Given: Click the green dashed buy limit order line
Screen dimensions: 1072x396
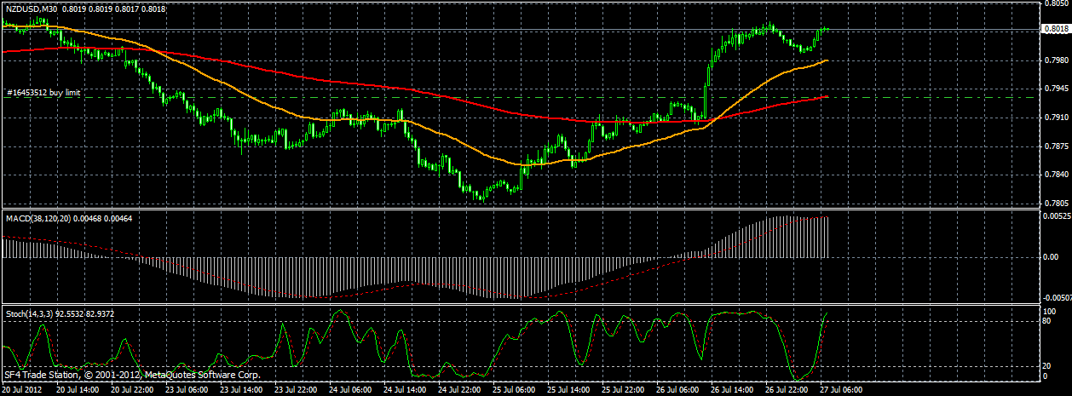Looking at the screenshot, I should coord(520,97).
